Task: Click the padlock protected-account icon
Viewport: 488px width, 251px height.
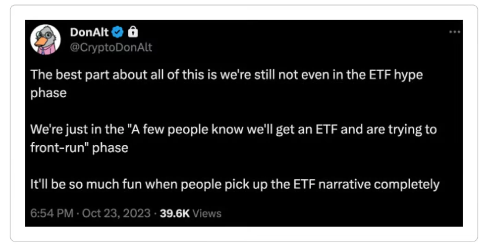Action: [132, 33]
